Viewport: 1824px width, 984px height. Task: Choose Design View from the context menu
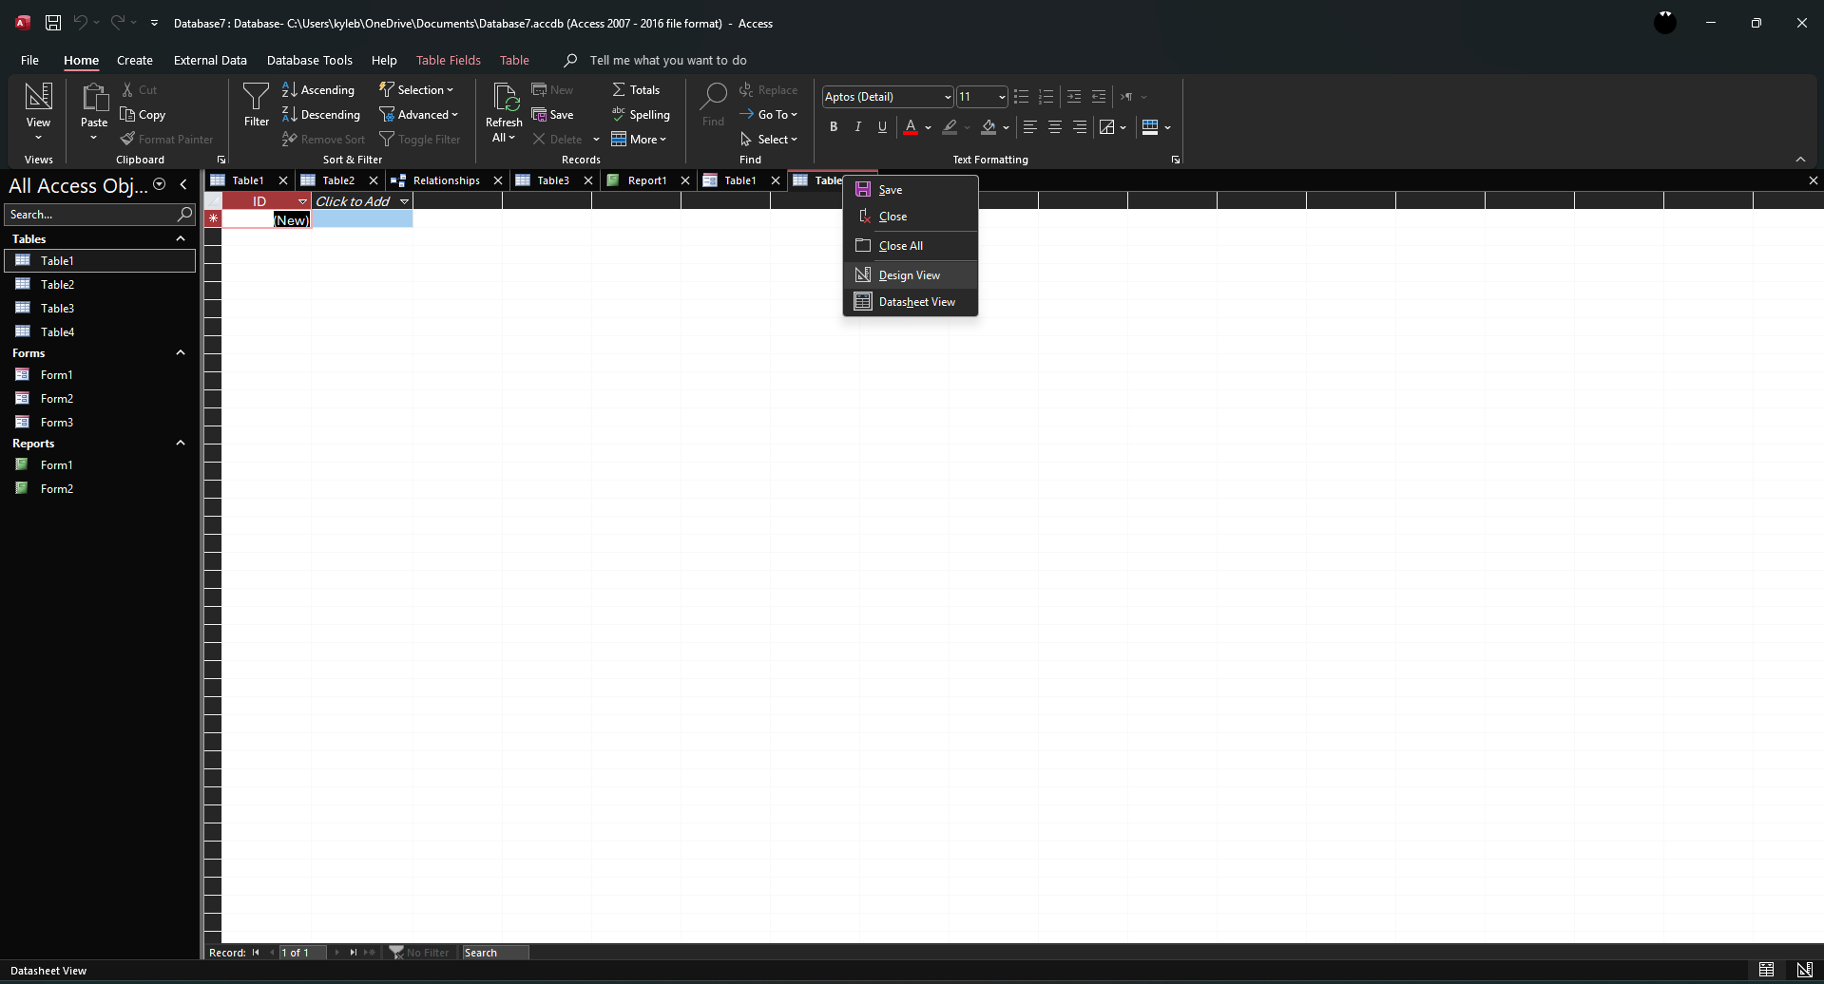[x=911, y=275]
